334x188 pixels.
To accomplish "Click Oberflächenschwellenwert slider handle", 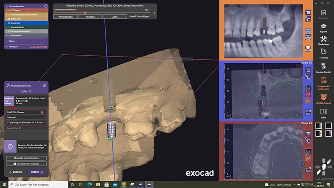I will click(x=85, y=13).
